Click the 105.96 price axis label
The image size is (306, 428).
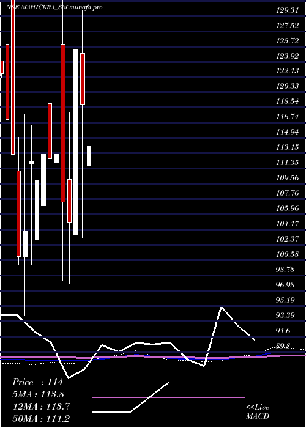[288, 208]
